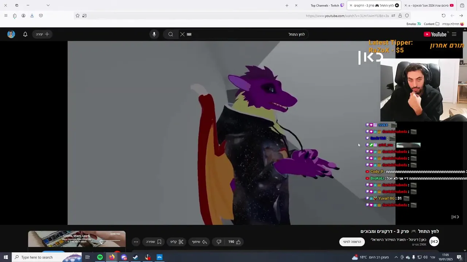Image resolution: width=467 pixels, height=262 pixels.
Task: Click the YouTube search magnifier button
Action: pos(171,34)
